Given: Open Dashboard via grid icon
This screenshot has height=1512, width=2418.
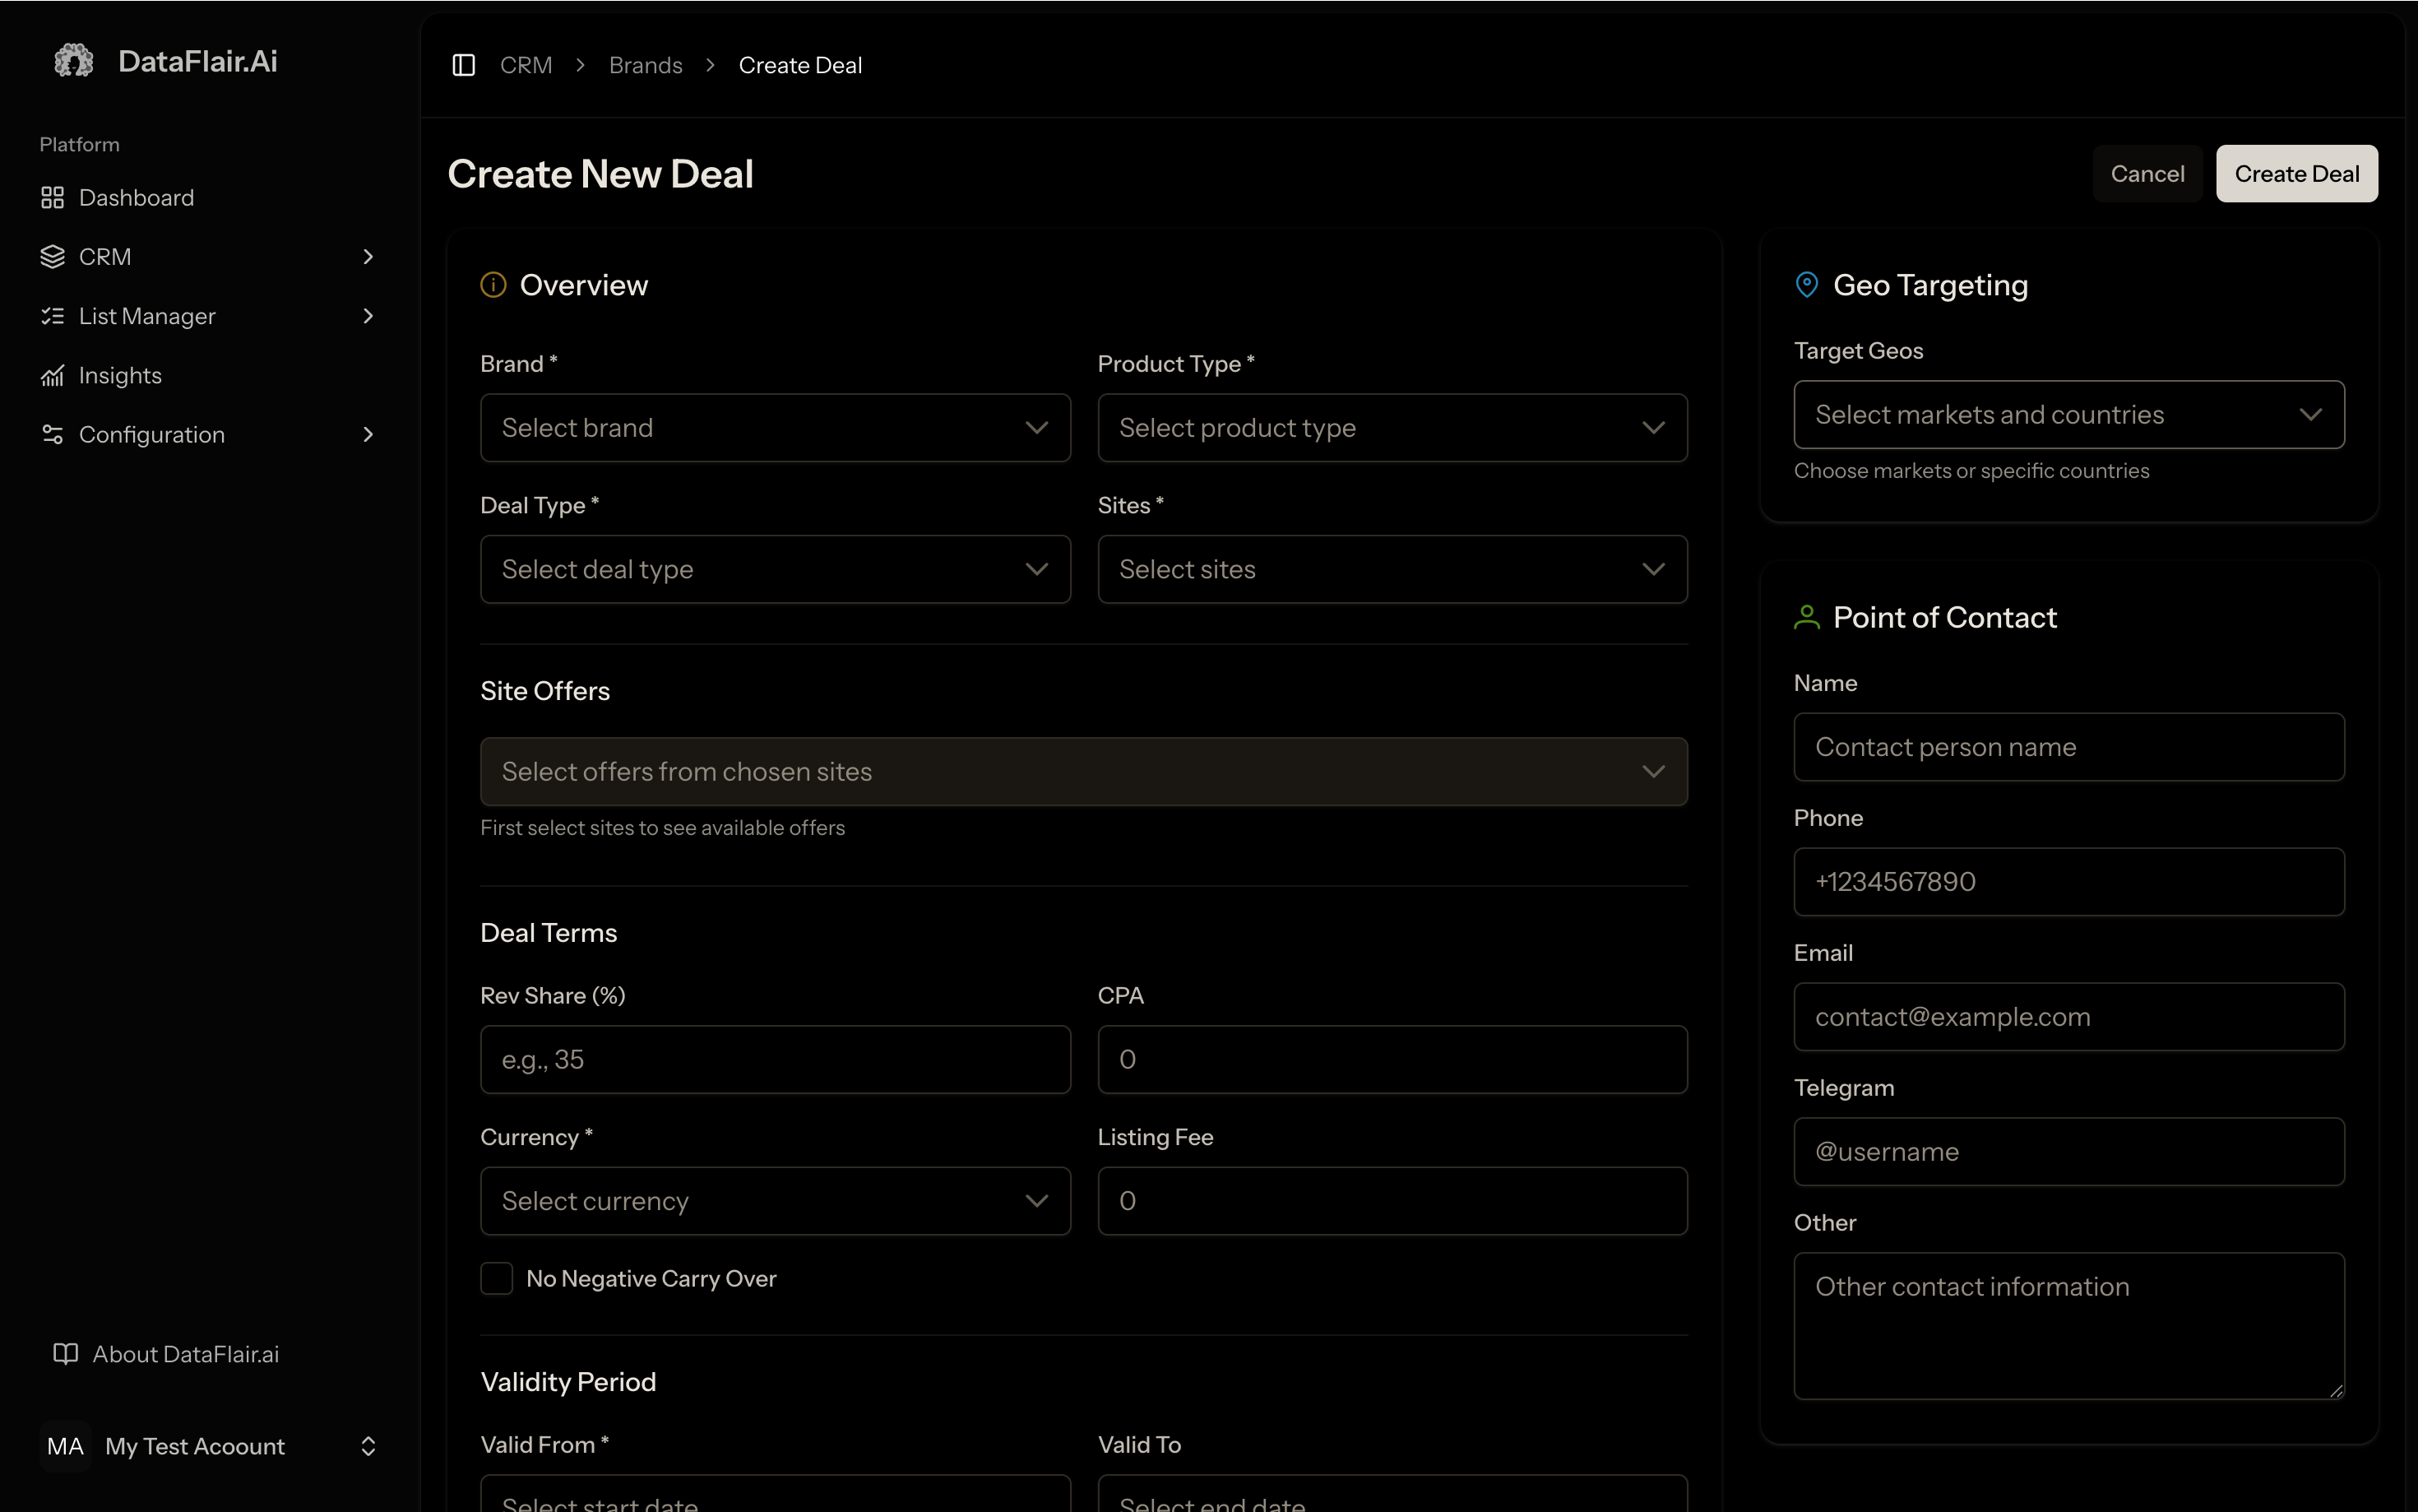Looking at the screenshot, I should pos(52,198).
